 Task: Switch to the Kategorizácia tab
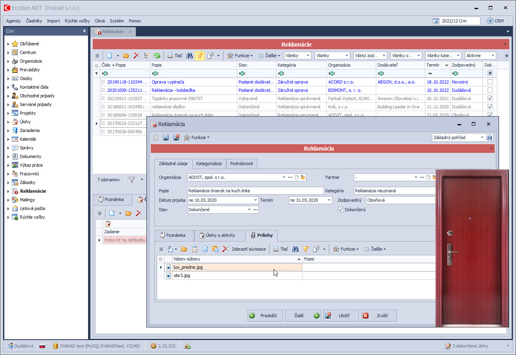tap(209, 164)
